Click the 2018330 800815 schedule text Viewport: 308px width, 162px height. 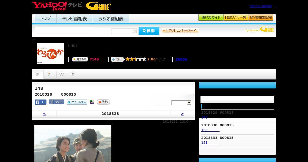click(217, 125)
